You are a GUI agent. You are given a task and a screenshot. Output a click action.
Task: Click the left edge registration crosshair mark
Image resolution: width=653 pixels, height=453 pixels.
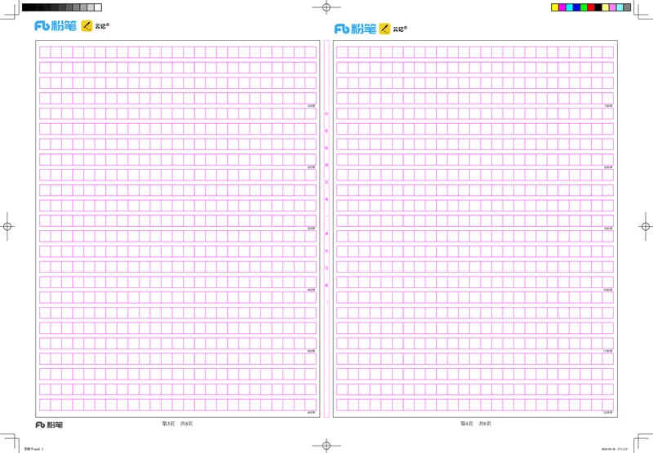tap(7, 226)
